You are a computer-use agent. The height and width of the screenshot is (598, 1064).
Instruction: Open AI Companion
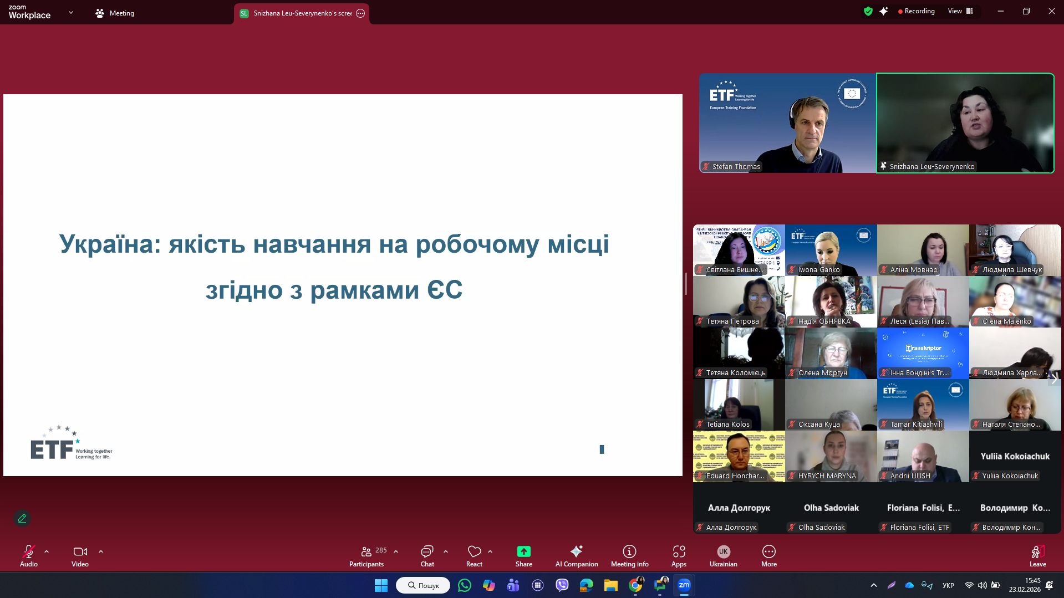(577, 556)
